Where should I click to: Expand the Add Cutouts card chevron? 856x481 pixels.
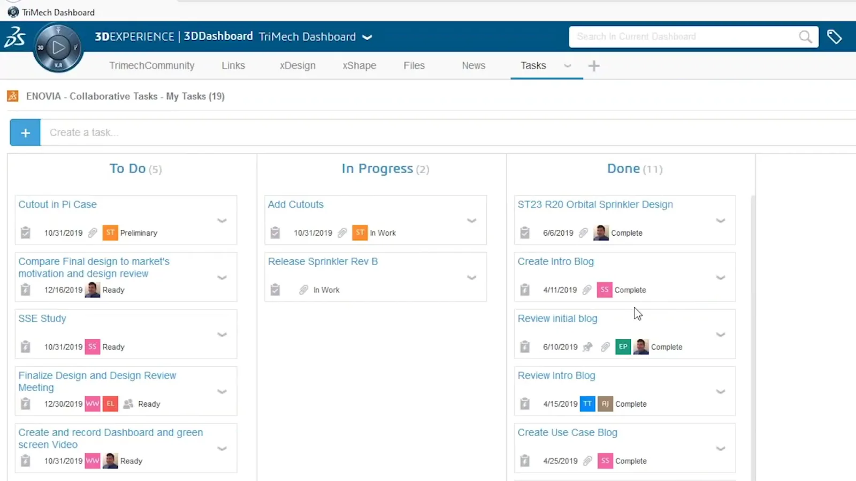coord(471,220)
